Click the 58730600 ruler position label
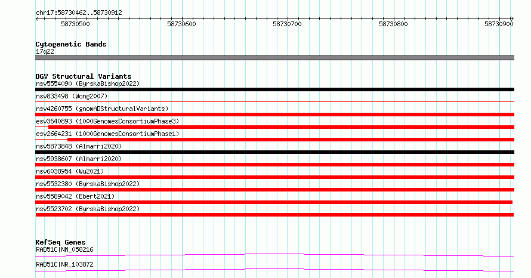 [181, 24]
